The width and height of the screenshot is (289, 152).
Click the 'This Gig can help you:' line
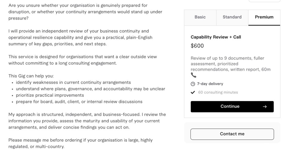31,76
